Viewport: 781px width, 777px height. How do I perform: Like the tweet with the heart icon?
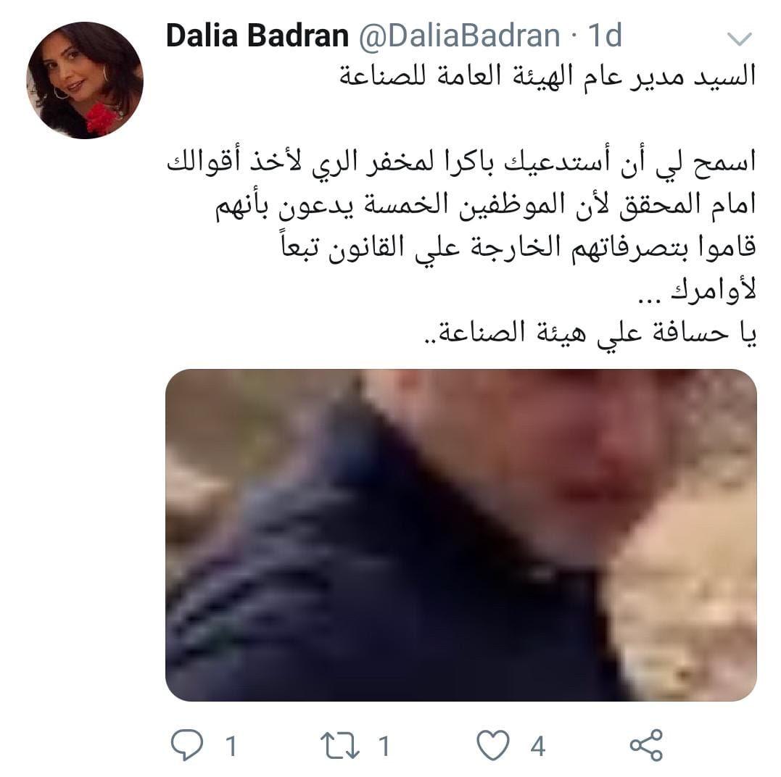[493, 745]
